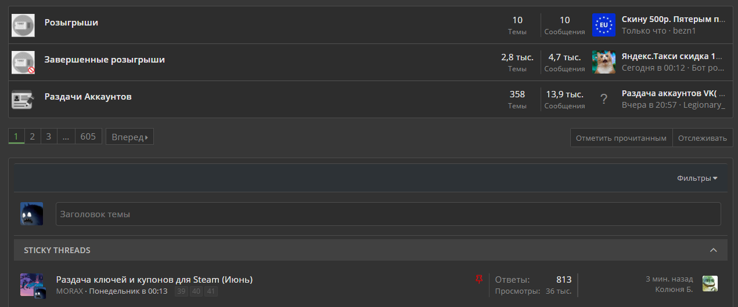The width and height of the screenshot is (738, 307).
Task: Click the Раздачи Аккаунтов ID card icon
Action: 23,100
